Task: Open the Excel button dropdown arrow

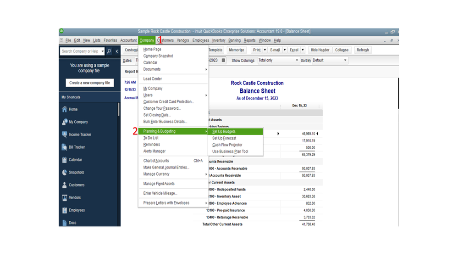Action: click(303, 50)
